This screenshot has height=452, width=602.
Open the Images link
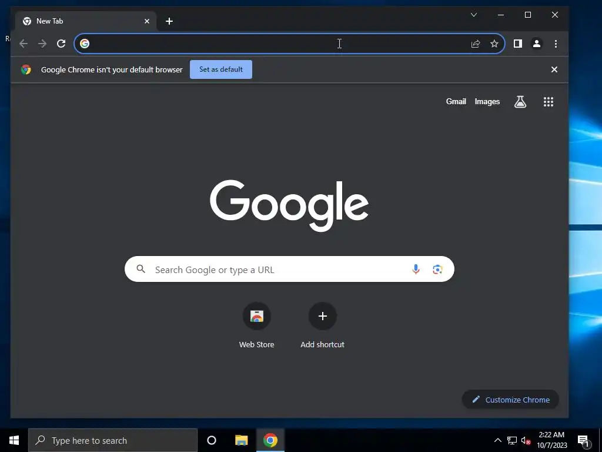tap(487, 101)
